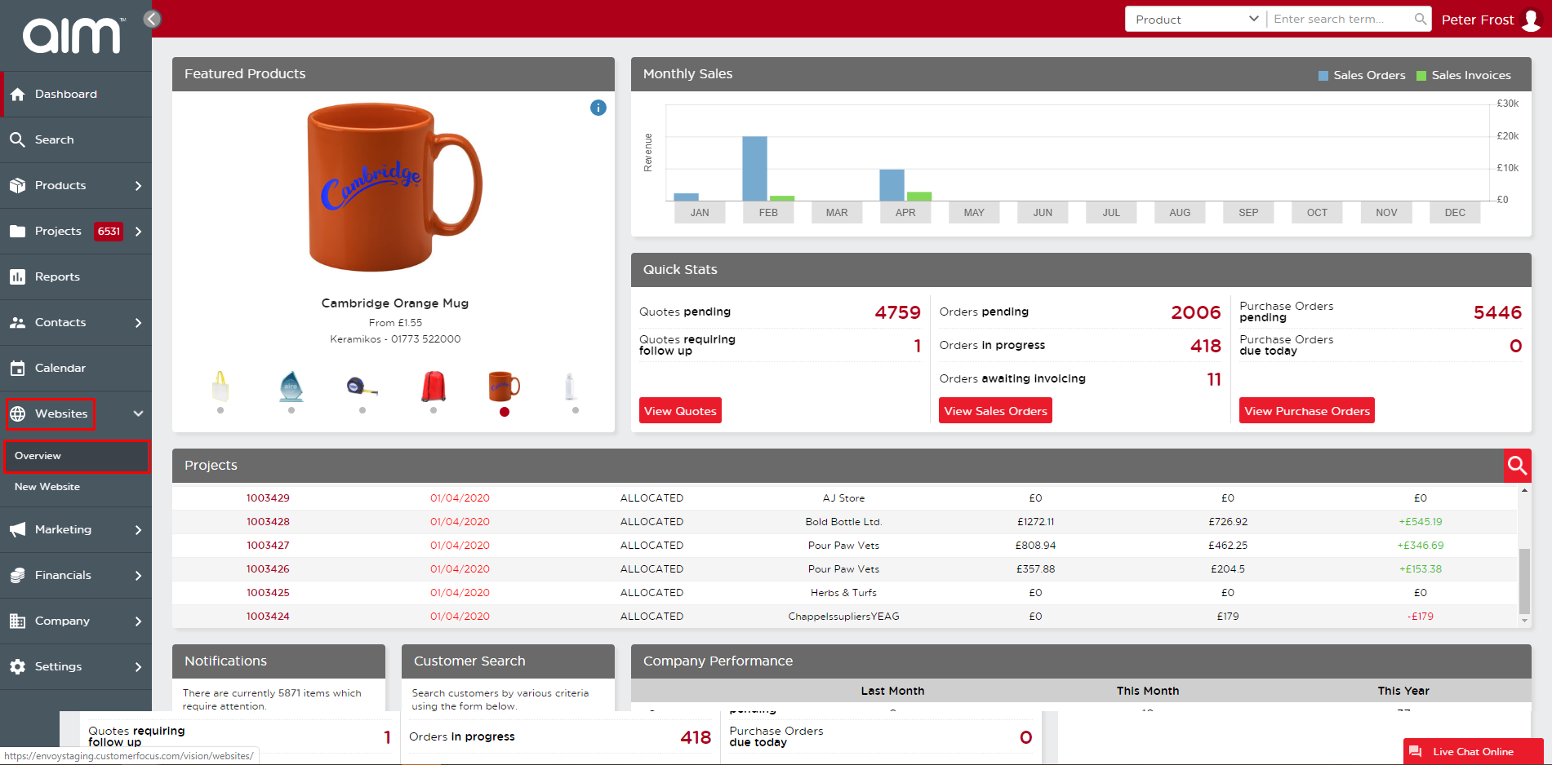Select the active red carousel dot
Image resolution: width=1552 pixels, height=765 pixels.
coord(505,412)
